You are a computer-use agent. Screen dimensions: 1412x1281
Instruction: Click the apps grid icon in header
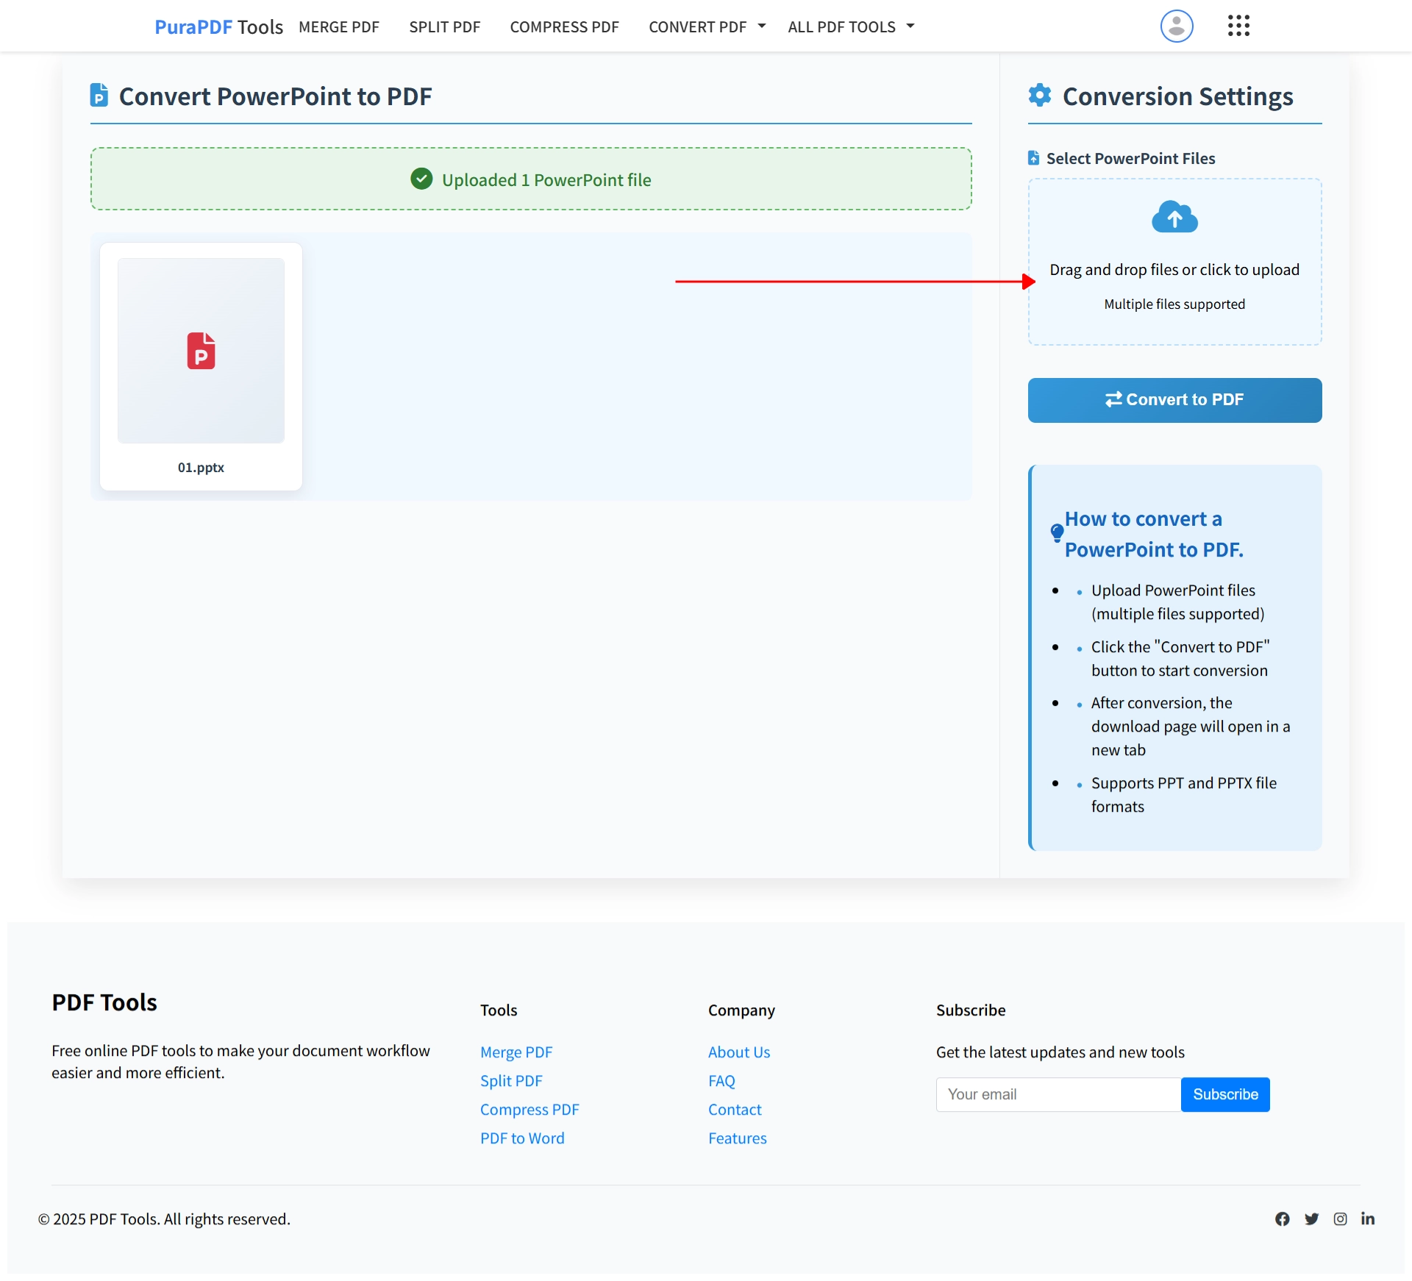tap(1238, 26)
